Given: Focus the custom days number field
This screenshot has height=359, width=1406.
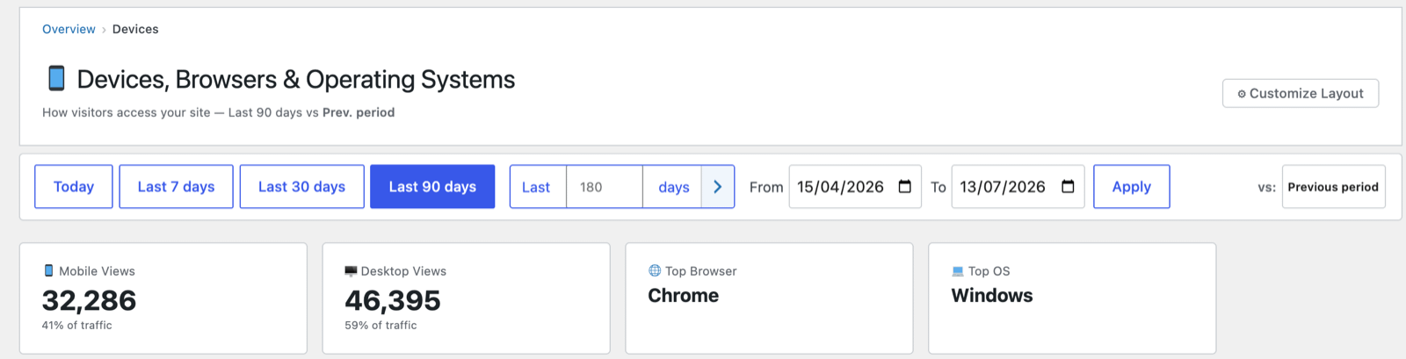Looking at the screenshot, I should pyautogui.click(x=605, y=186).
